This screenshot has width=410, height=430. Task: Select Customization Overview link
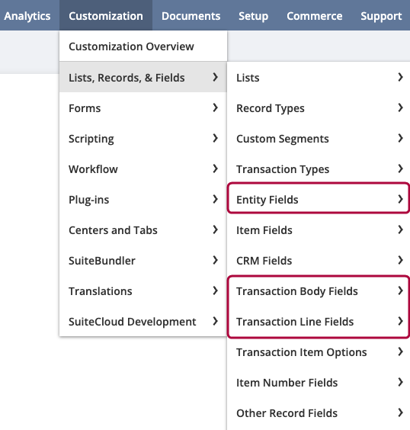[143, 47]
